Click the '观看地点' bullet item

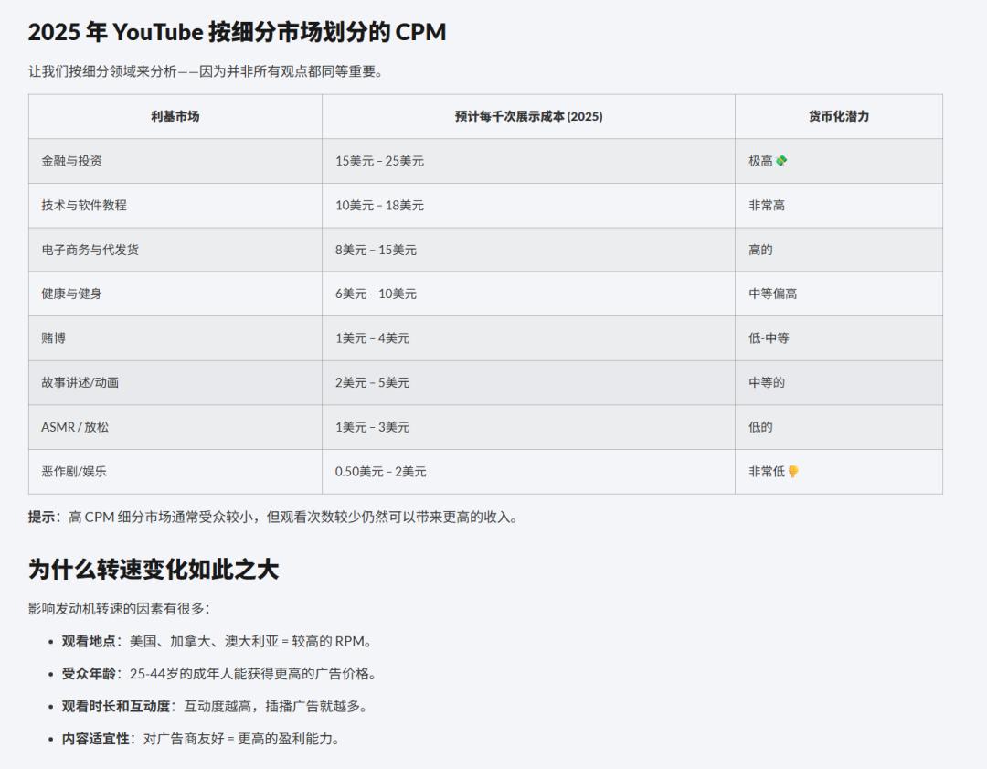pyautogui.click(x=217, y=642)
